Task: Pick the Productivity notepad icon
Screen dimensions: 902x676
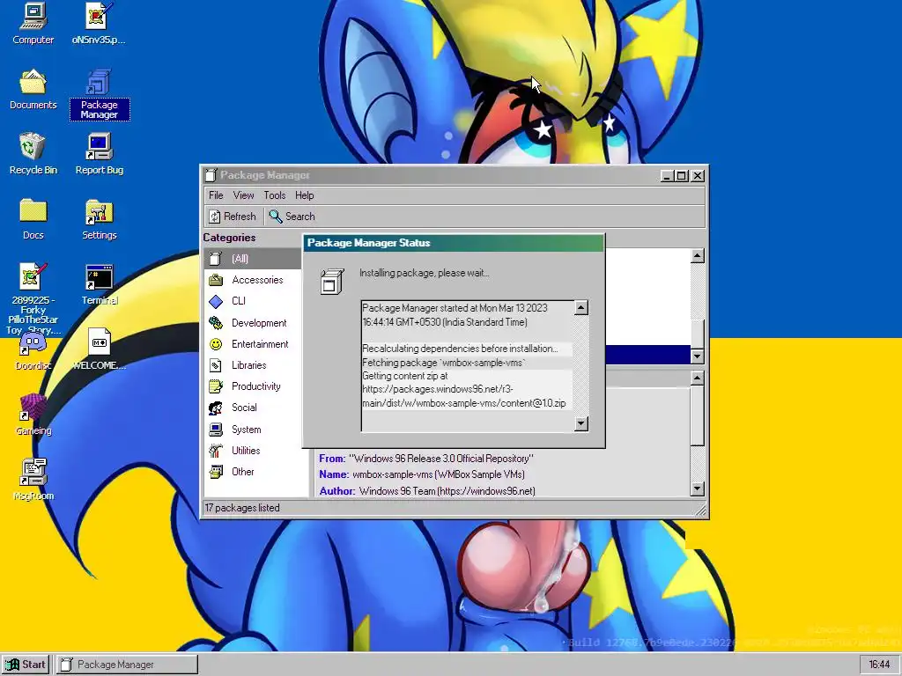Action: 216,386
